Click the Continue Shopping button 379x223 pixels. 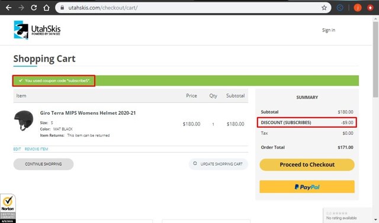[x=43, y=164]
